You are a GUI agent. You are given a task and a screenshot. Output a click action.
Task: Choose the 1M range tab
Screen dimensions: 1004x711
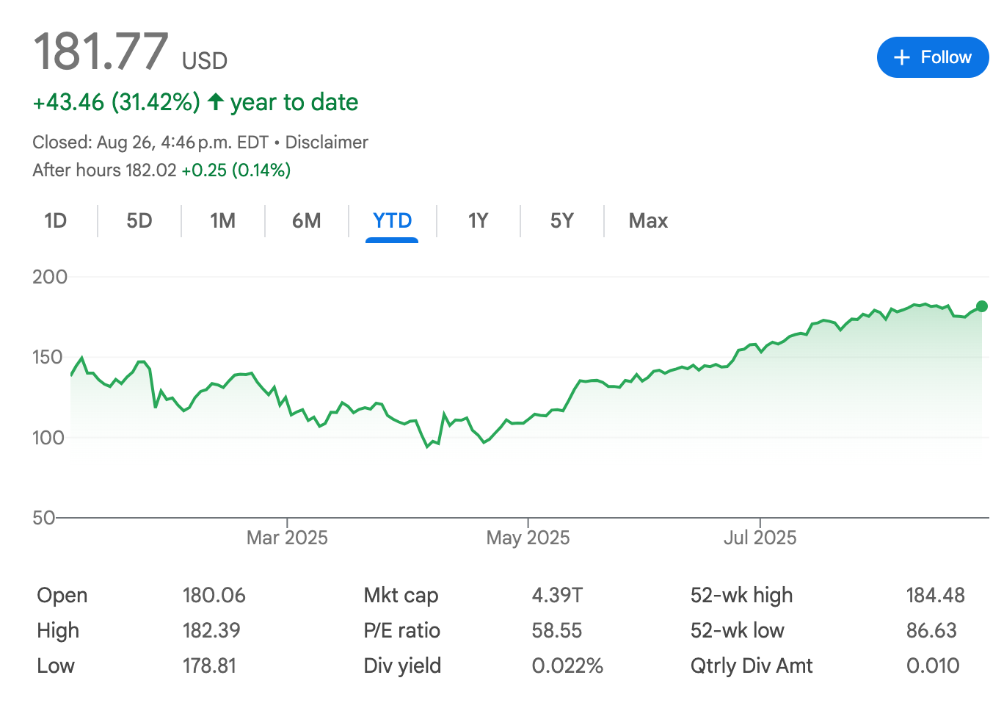[x=222, y=221]
